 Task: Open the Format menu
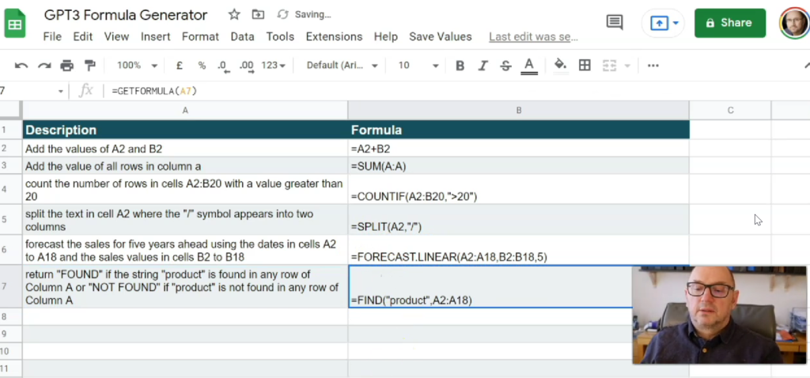(200, 36)
